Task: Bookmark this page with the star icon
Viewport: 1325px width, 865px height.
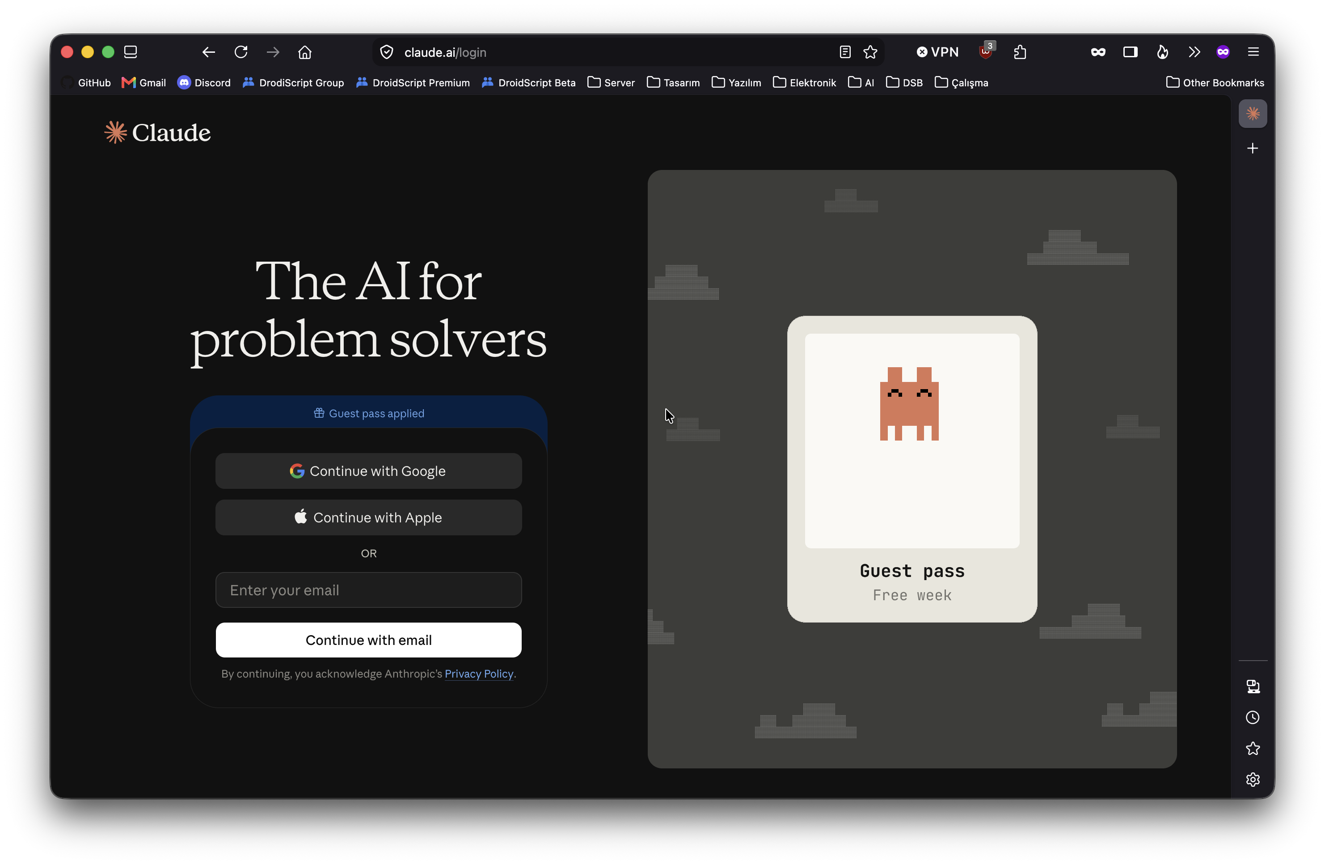Action: point(870,52)
